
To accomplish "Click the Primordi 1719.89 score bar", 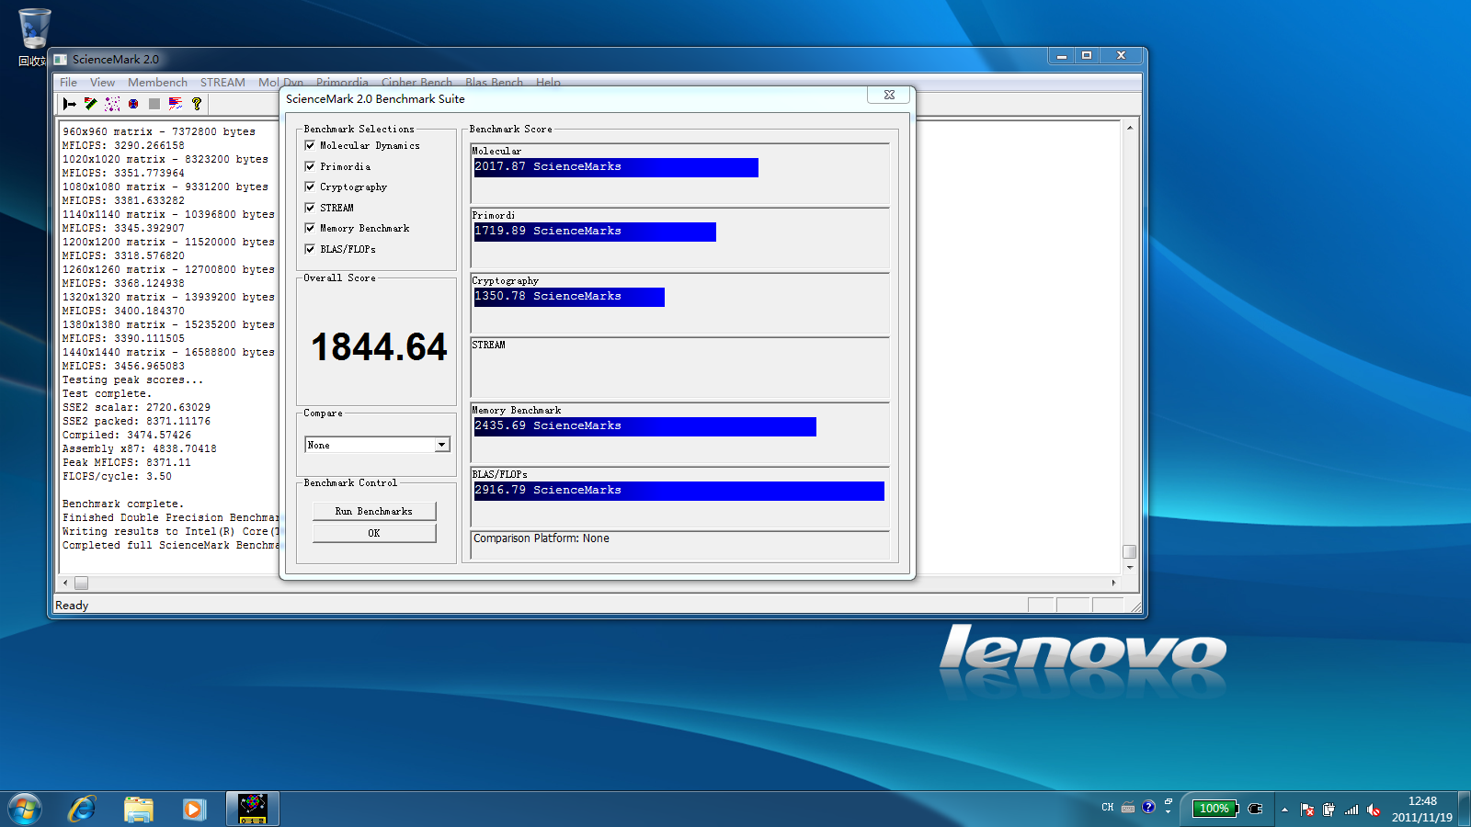I will [595, 232].
